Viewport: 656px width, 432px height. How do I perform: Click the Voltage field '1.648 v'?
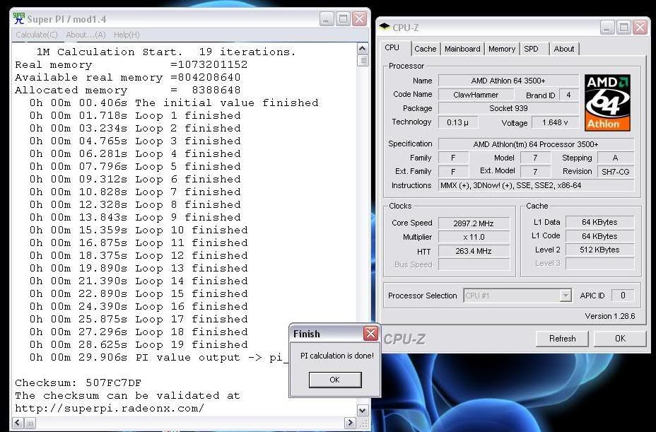tap(555, 122)
